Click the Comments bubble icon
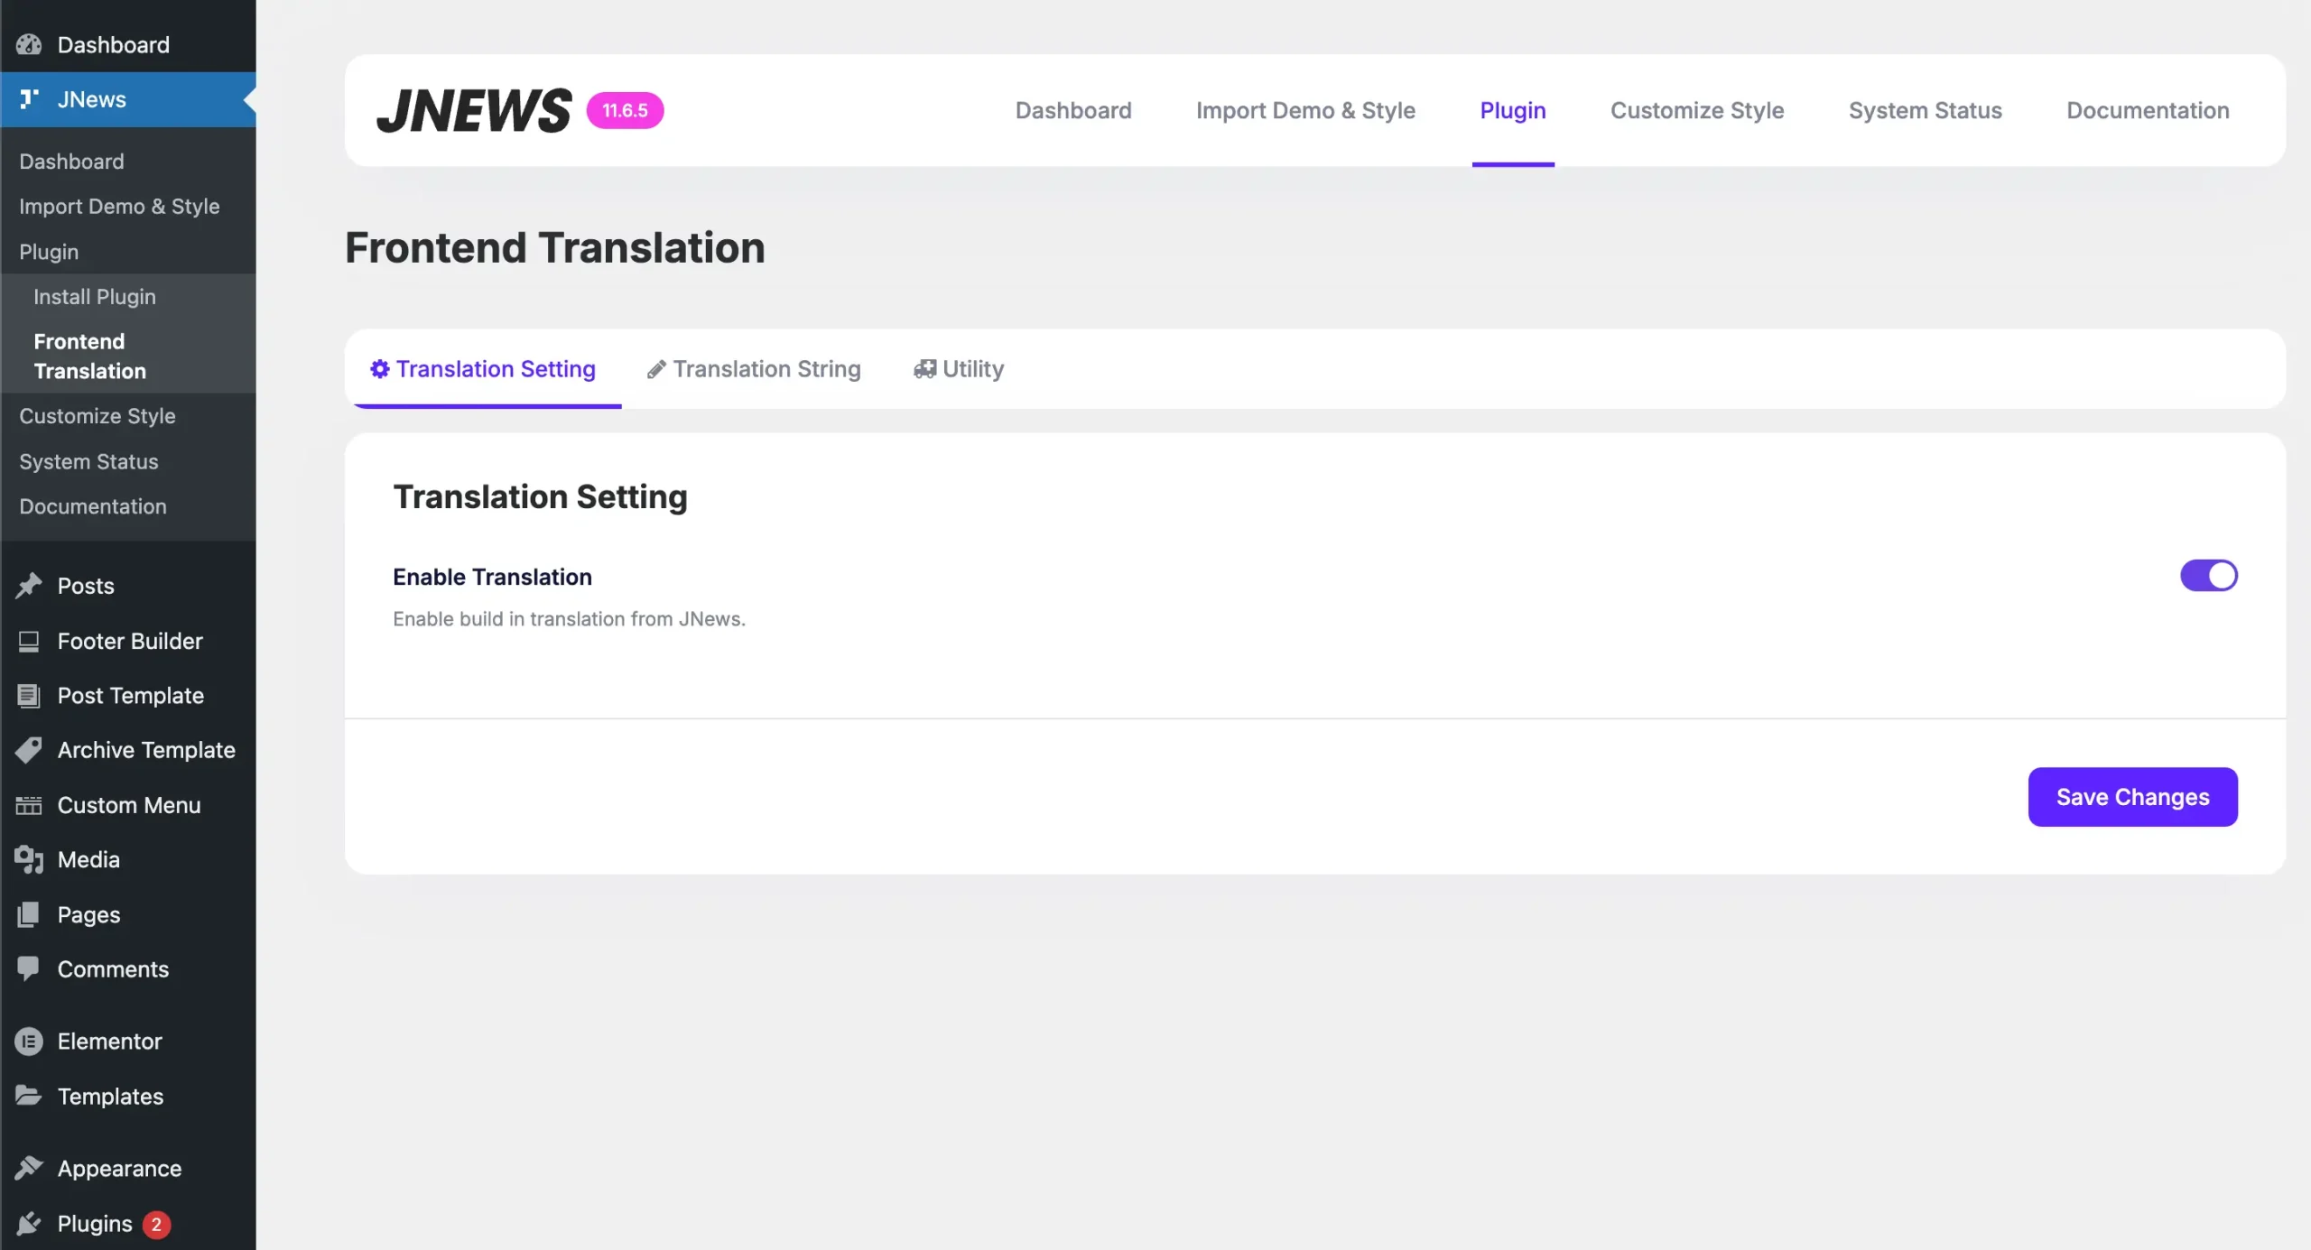This screenshot has width=2311, height=1250. point(29,968)
